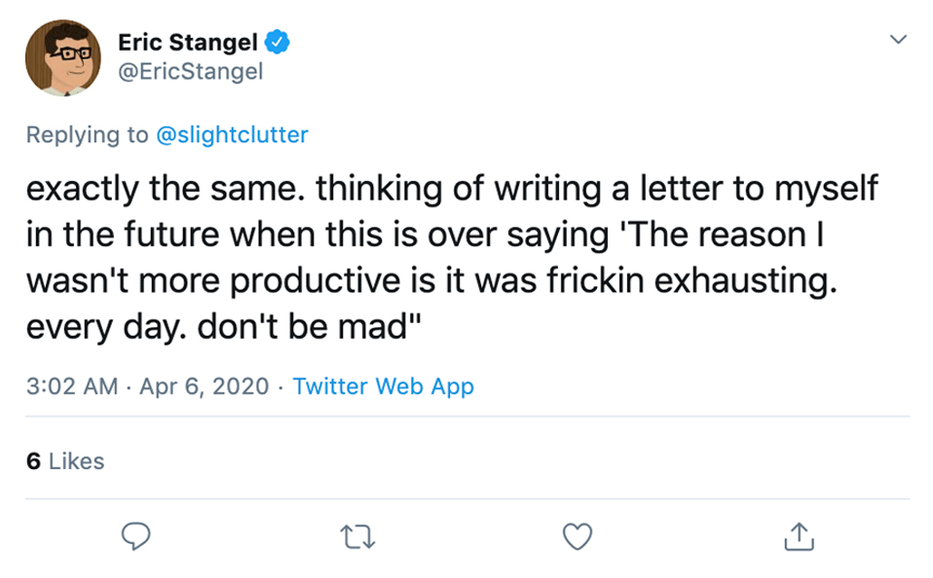Click the 3:02 AM timestamp
This screenshot has width=933, height=578.
tap(73, 386)
